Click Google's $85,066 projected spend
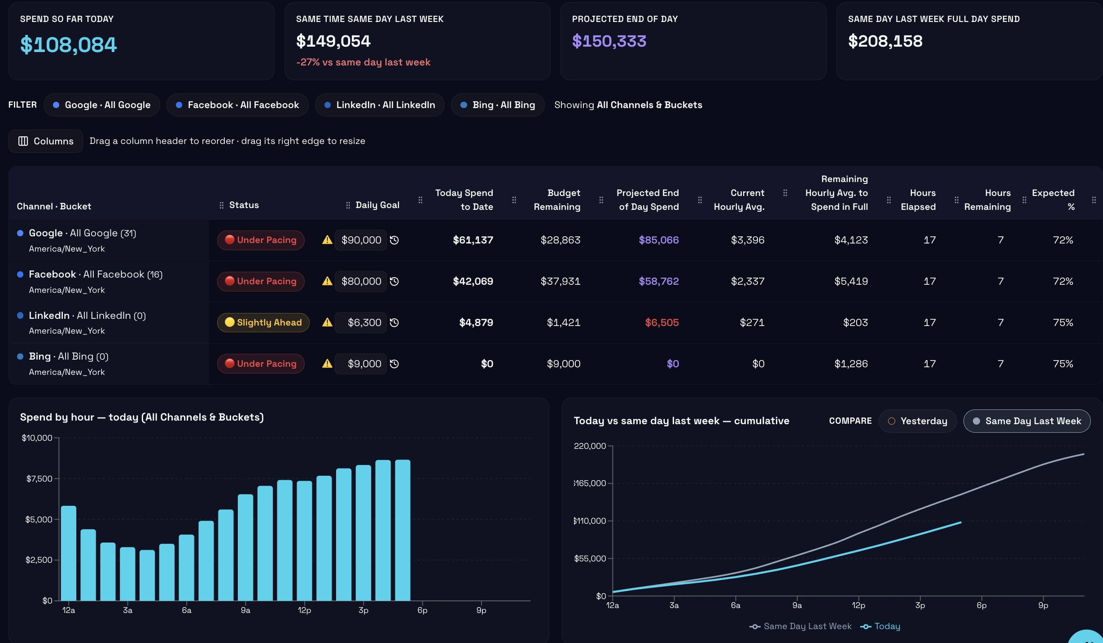The height and width of the screenshot is (643, 1103). [x=659, y=240]
